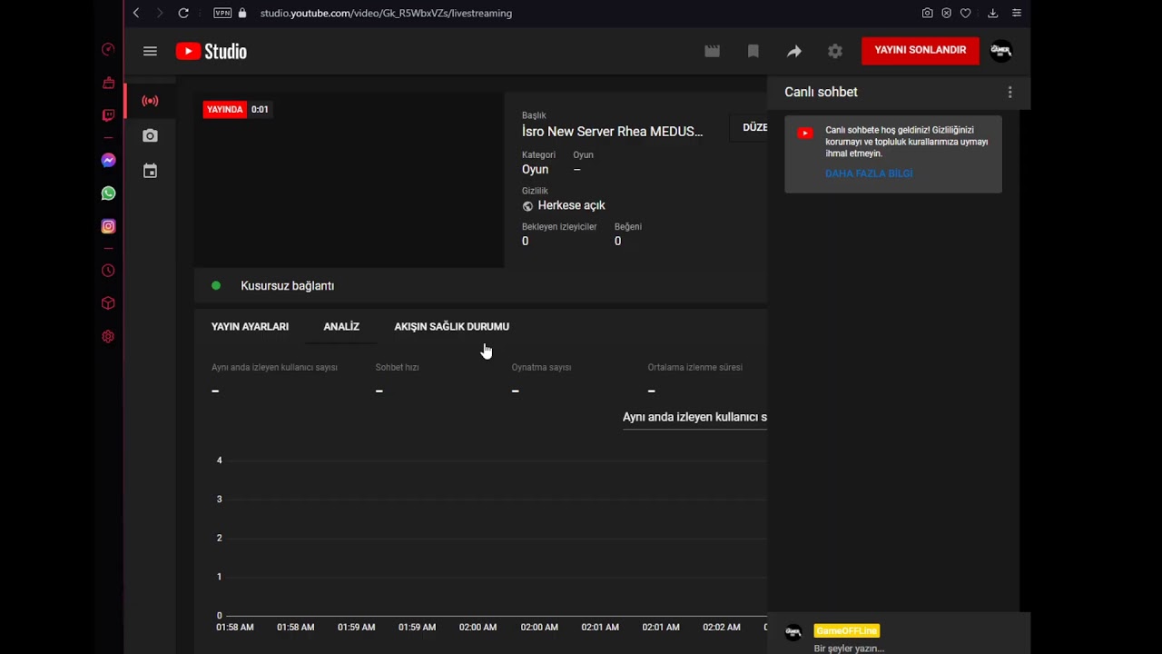The image size is (1162, 654).
Task: Open Twitch in the browser sidebar
Action: 108,115
